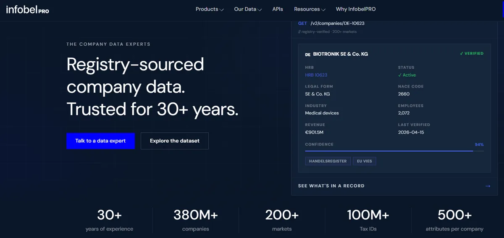Click Talk to a data expert button
Viewport: 504px width, 238px height.
tap(100, 141)
